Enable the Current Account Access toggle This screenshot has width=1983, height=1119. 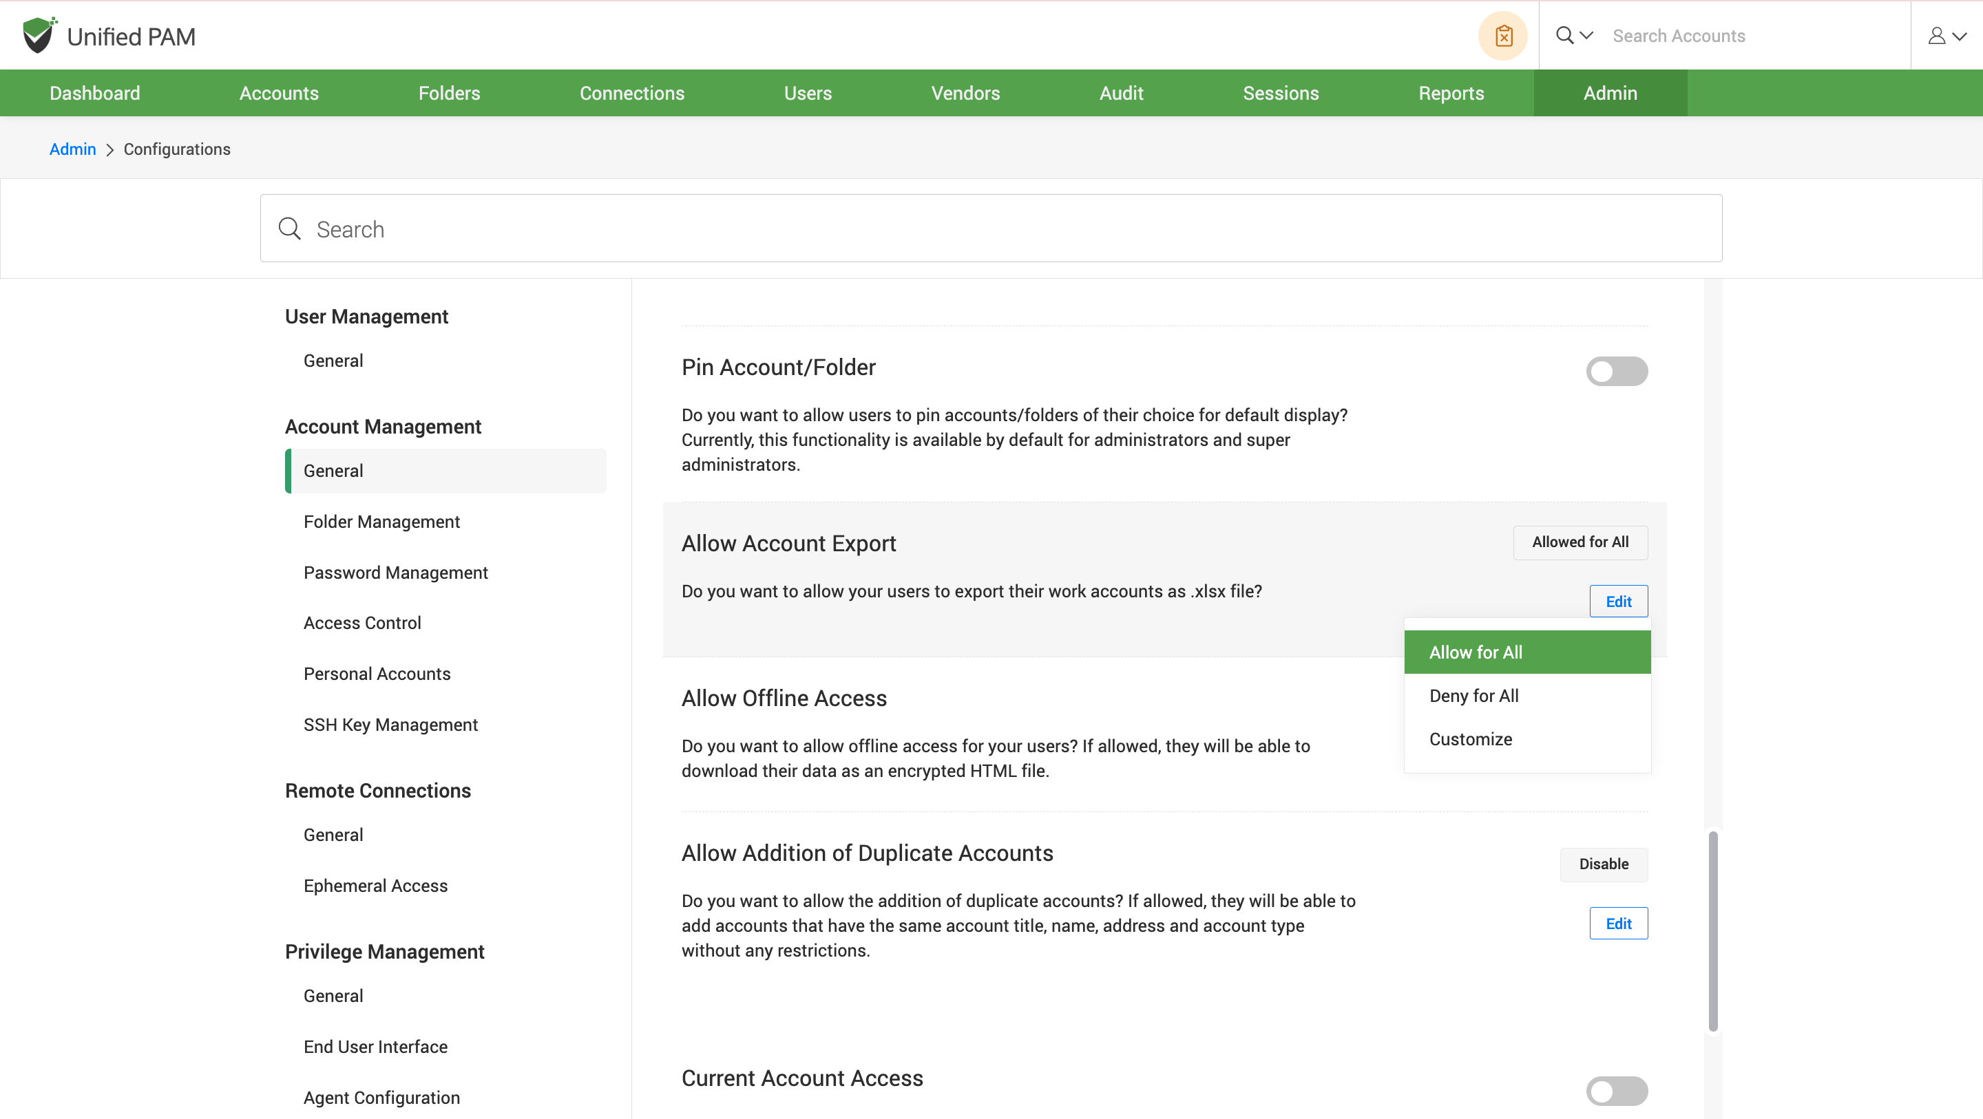point(1617,1091)
